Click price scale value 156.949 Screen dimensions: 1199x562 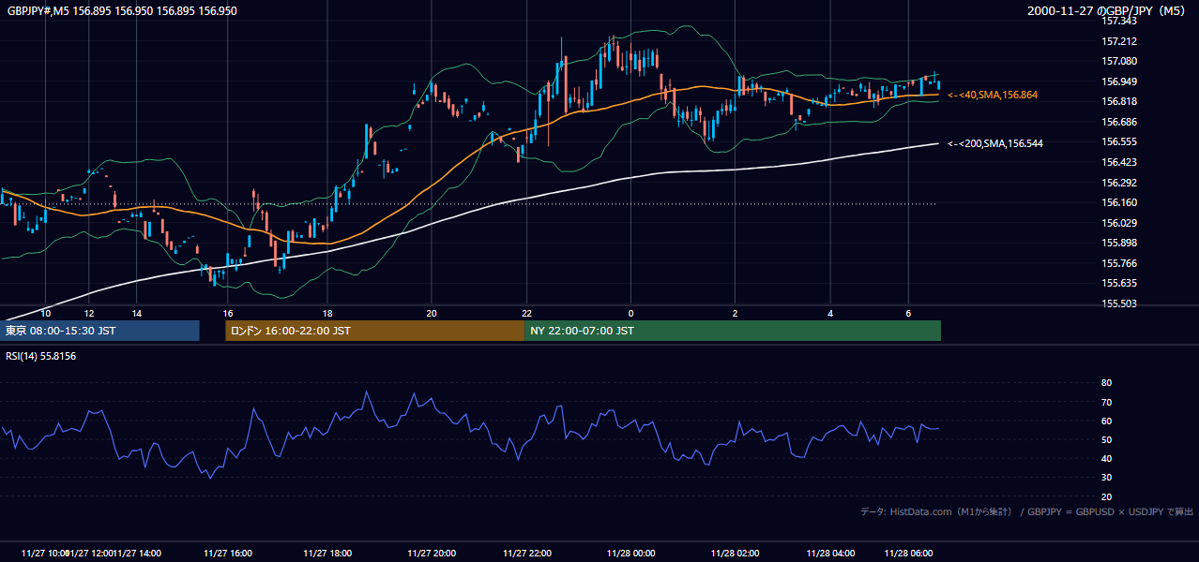pyautogui.click(x=1119, y=81)
